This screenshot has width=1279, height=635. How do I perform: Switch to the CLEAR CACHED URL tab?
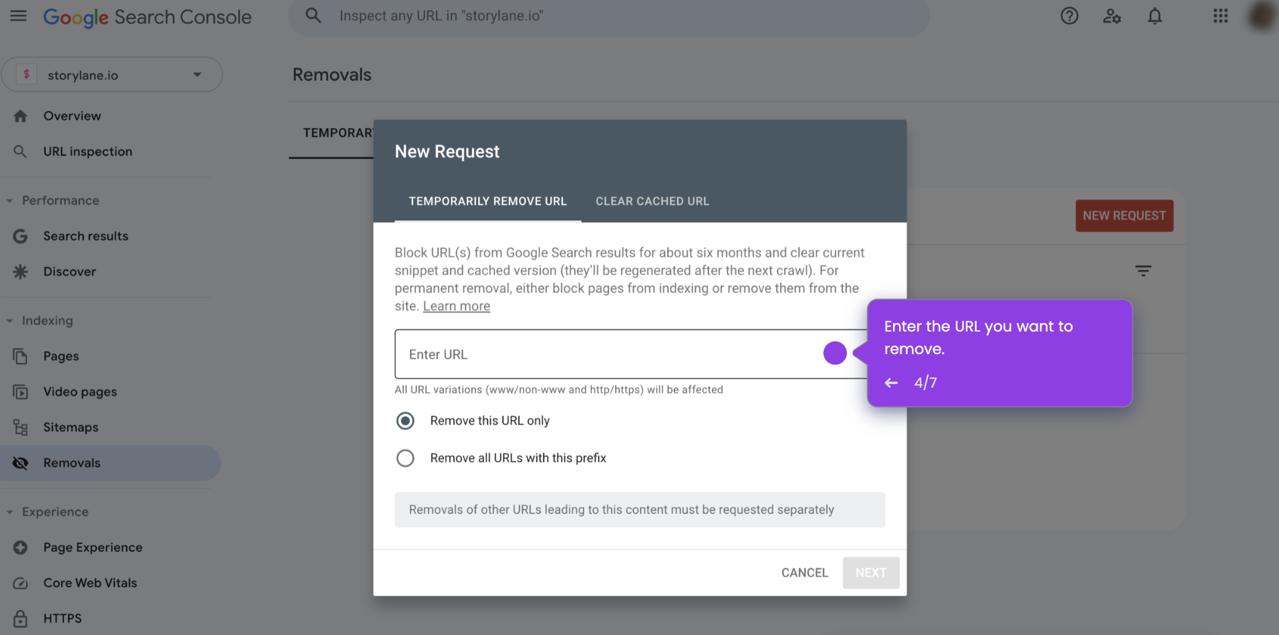[x=652, y=201]
